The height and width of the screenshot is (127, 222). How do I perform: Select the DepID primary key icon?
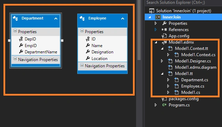[21, 39]
